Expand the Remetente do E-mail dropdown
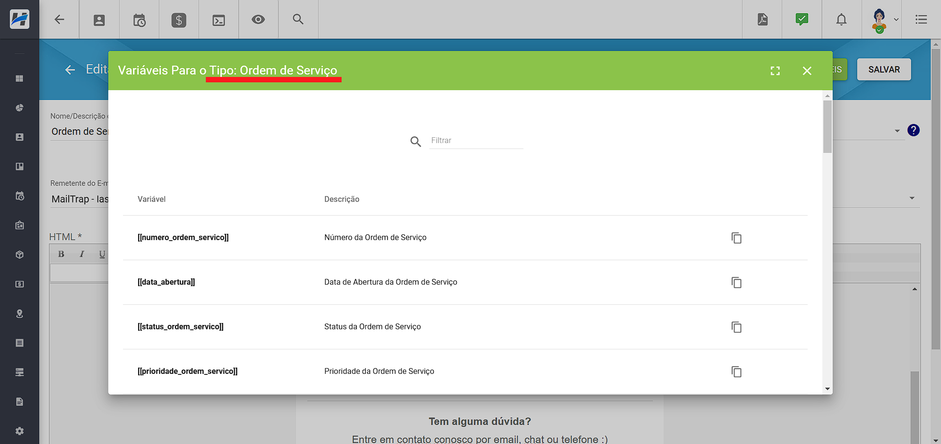Screen dimensions: 941x444 pos(912,198)
